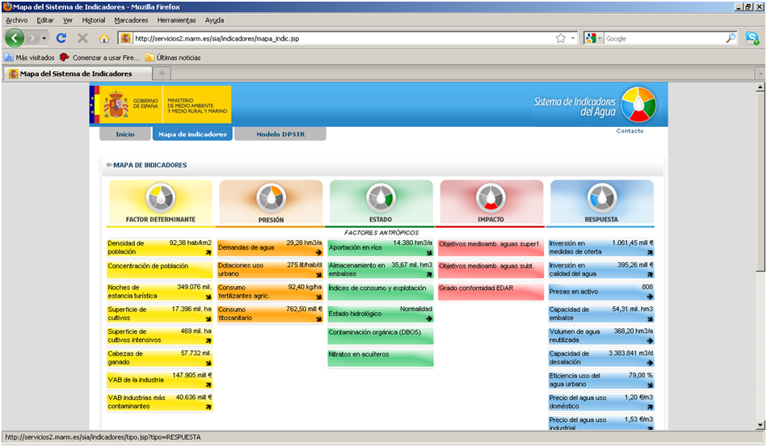
Task: Open a new tab with the plus button
Action: pos(162,74)
